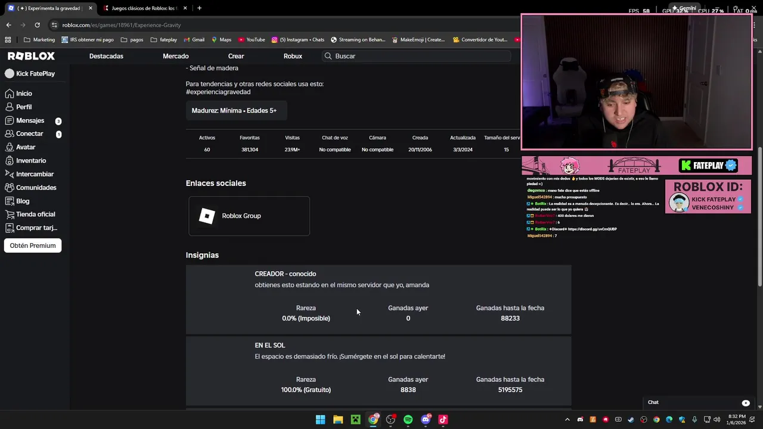Open Mensajes in the sidebar

(30, 120)
